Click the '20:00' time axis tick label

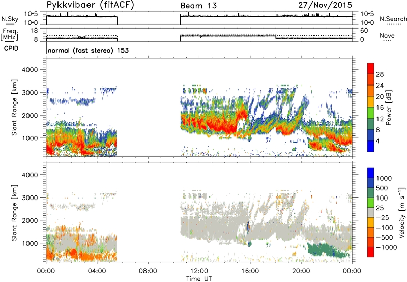point(301,271)
